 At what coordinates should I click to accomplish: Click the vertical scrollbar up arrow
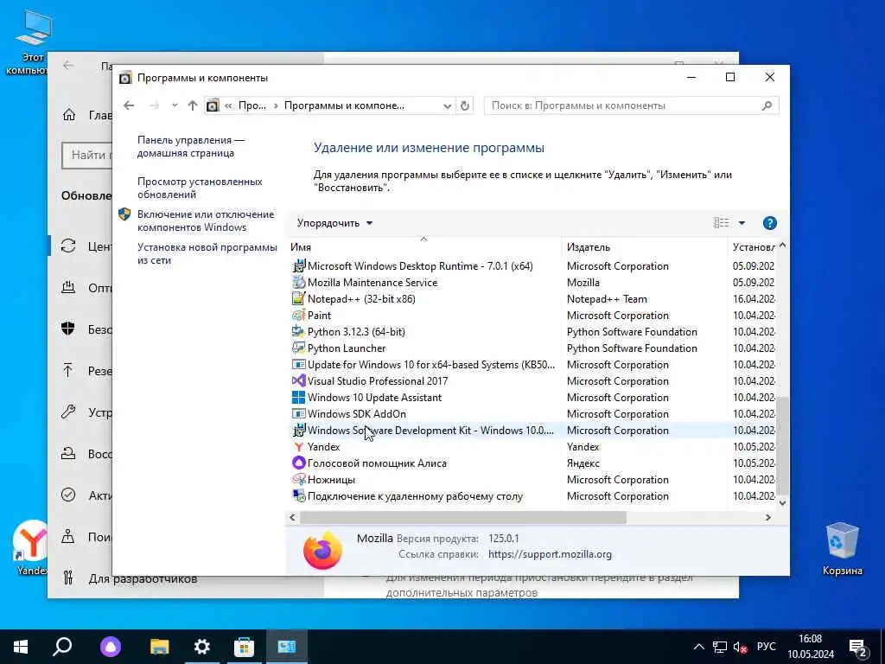(782, 246)
